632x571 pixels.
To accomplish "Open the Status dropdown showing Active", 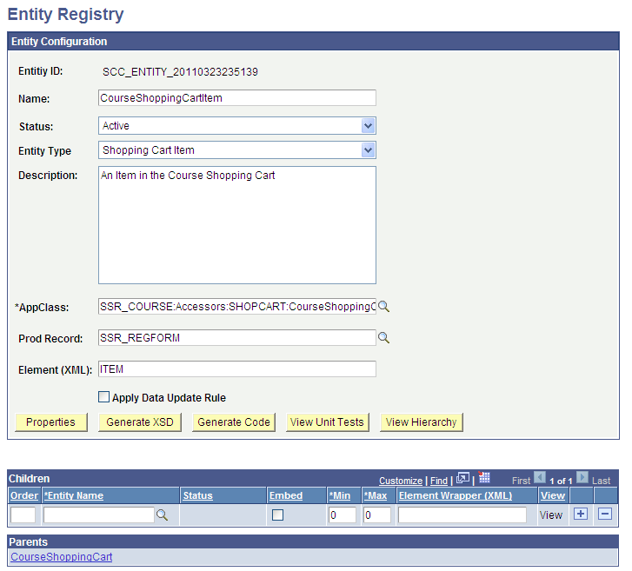I will tap(237, 126).
